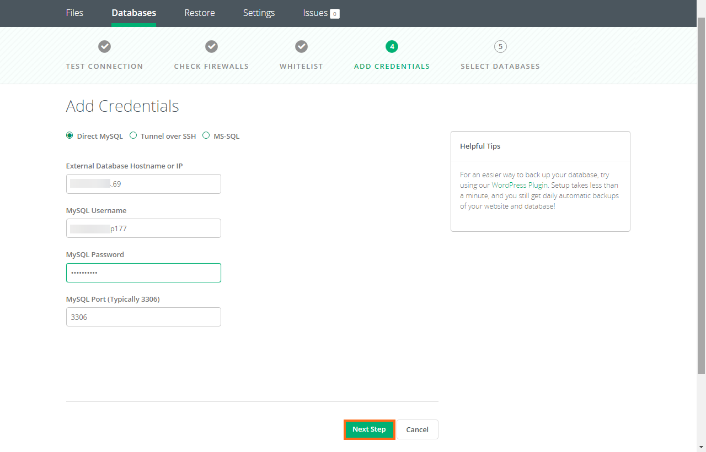Choose the Tunnel over SSH option
The width and height of the screenshot is (706, 452).
[133, 135]
